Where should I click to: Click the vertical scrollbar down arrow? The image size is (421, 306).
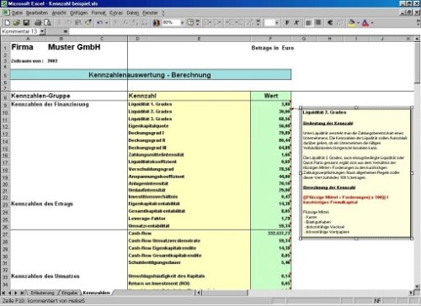417,286
